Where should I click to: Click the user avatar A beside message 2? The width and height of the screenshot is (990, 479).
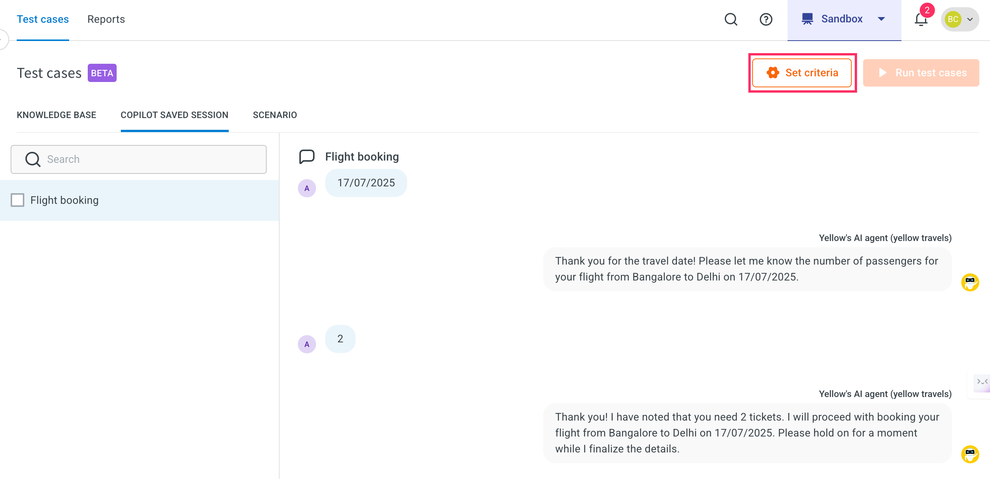(x=307, y=344)
